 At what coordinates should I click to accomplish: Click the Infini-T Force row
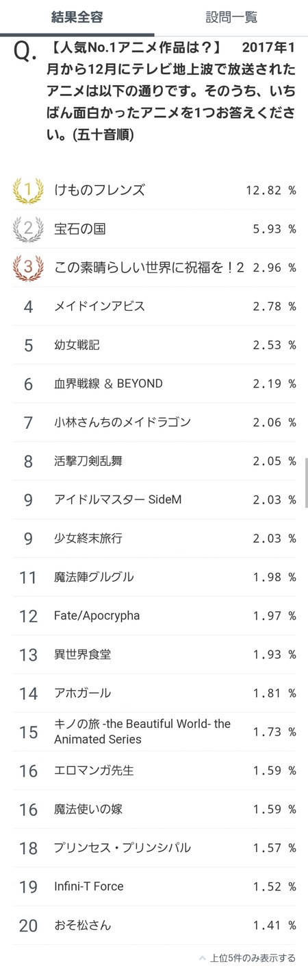tap(154, 886)
